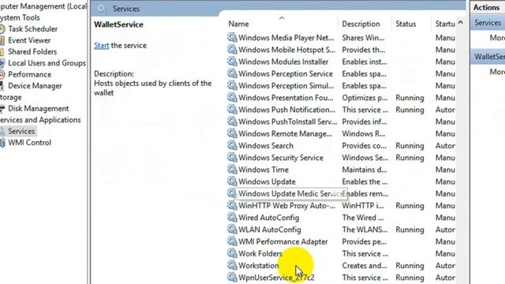Select Task Scheduler in the tree
The height and width of the screenshot is (284, 505).
pos(32,29)
